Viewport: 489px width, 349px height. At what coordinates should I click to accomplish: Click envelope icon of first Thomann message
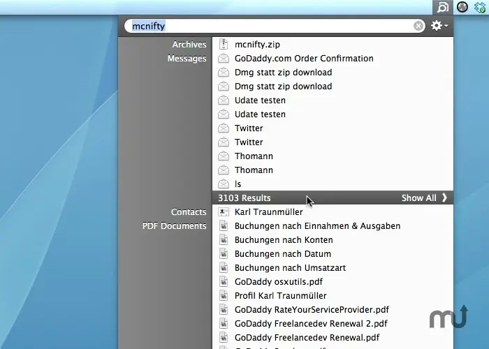pos(224,156)
